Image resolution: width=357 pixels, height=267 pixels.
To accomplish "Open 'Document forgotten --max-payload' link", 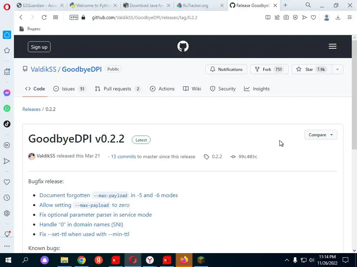I will (109, 195).
